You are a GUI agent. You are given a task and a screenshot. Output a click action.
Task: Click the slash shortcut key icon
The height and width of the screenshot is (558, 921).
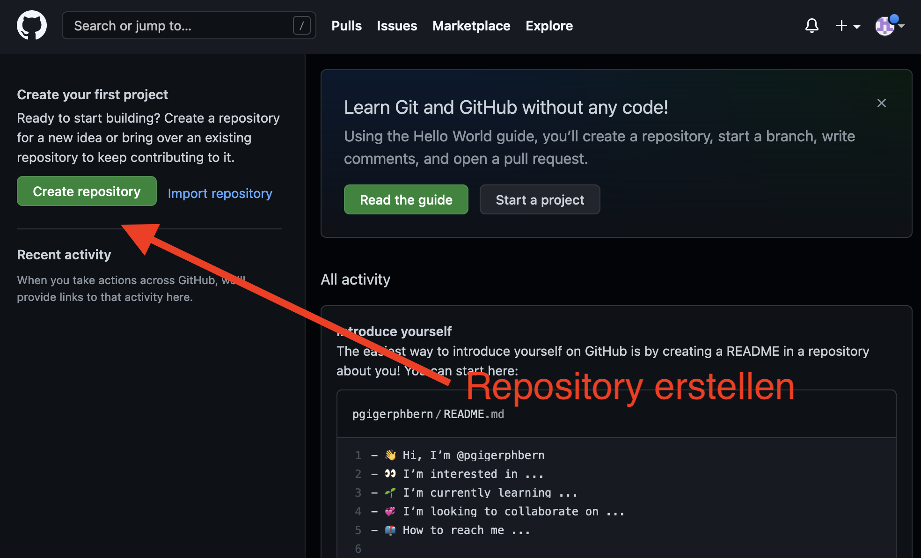(x=301, y=26)
